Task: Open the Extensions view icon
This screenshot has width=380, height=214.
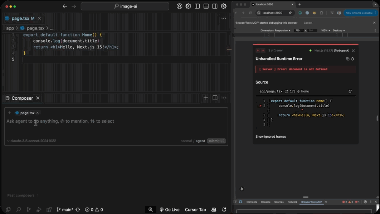Action: click(49, 210)
